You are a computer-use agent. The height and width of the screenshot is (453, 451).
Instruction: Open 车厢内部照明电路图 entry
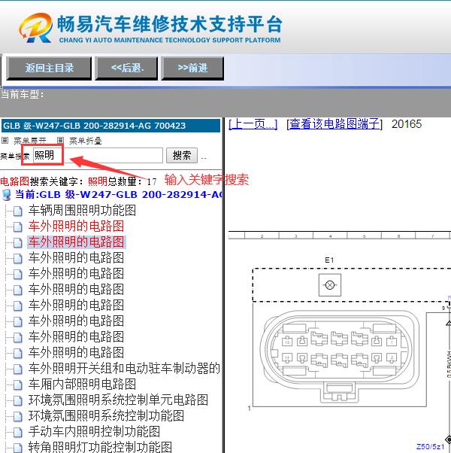pyautogui.click(x=82, y=385)
